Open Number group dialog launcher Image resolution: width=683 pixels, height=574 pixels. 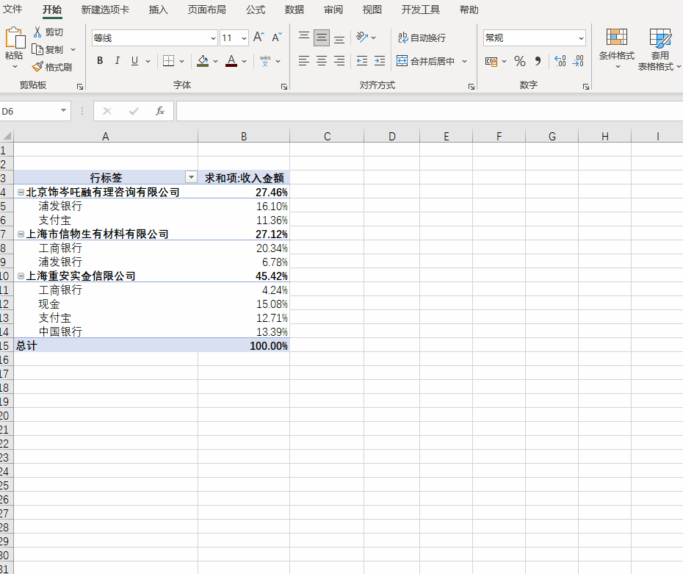[586, 87]
